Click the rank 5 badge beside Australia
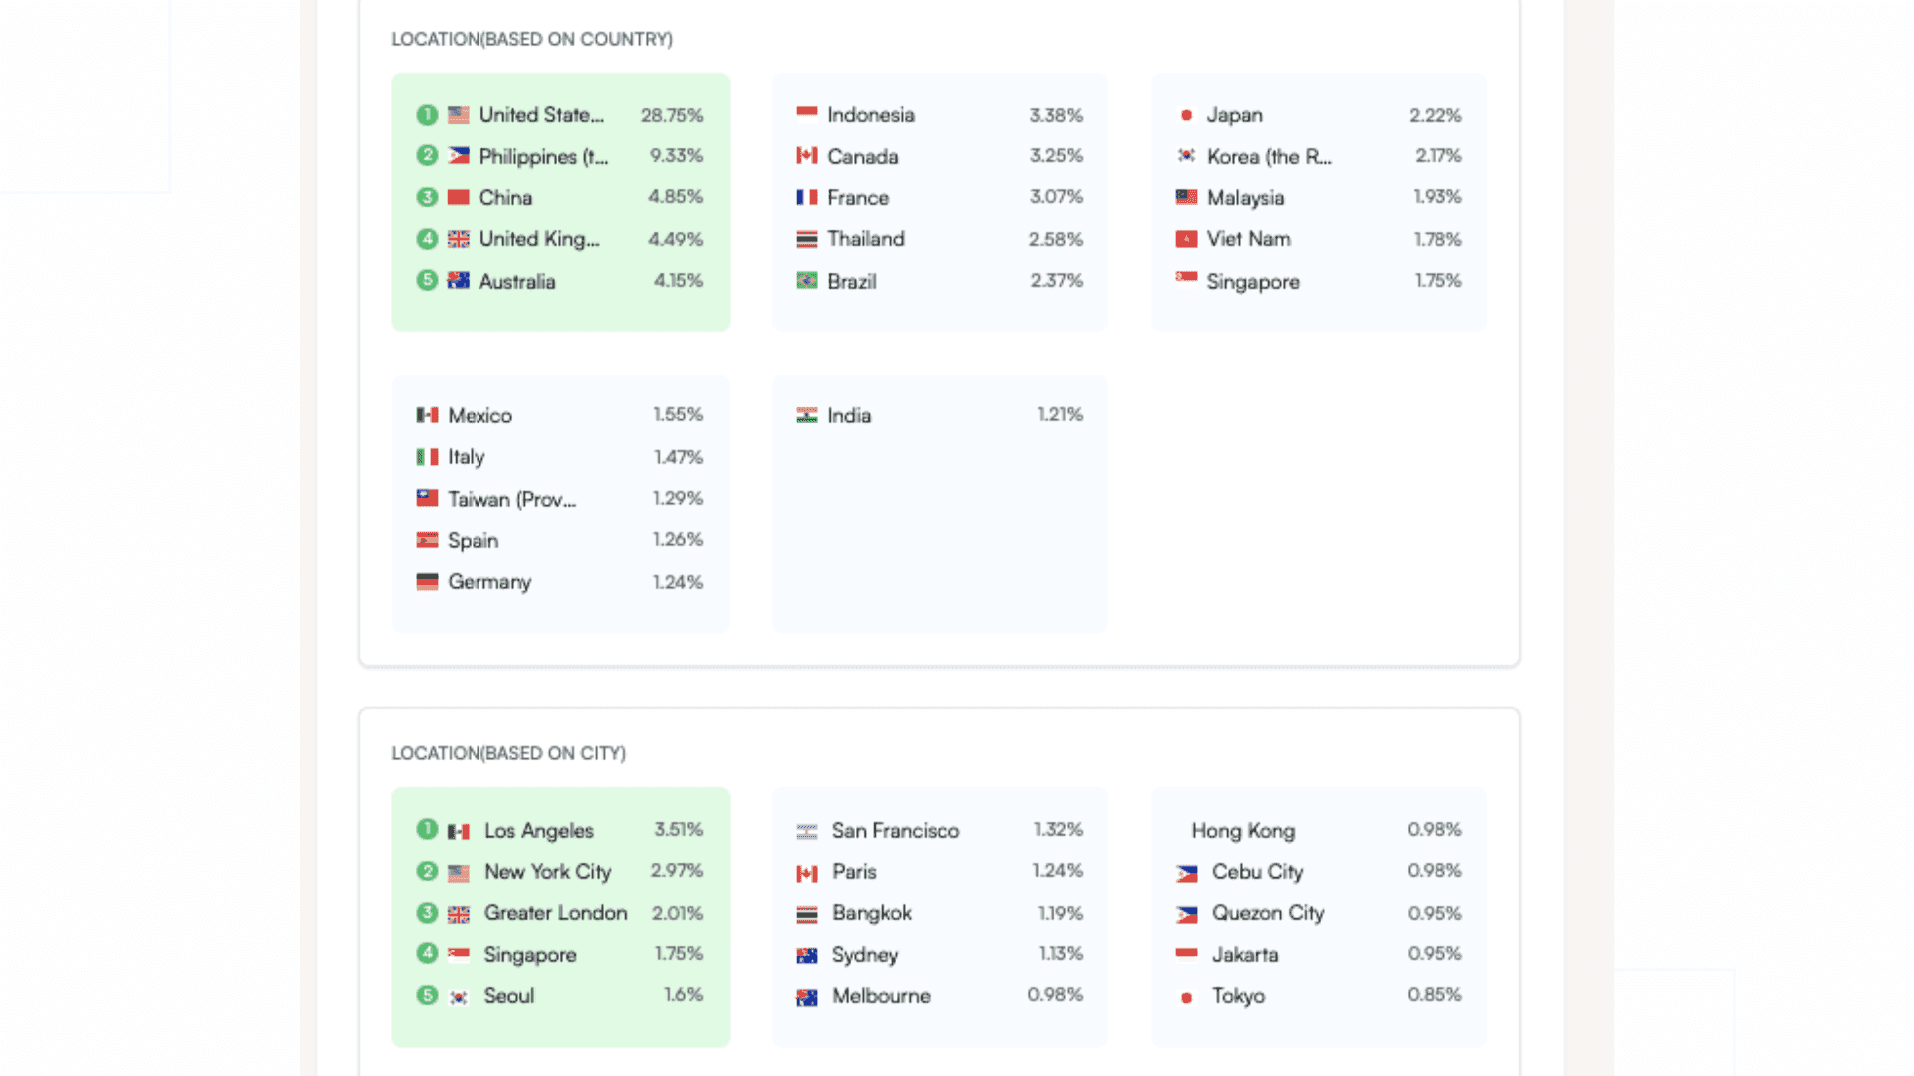 coord(427,280)
